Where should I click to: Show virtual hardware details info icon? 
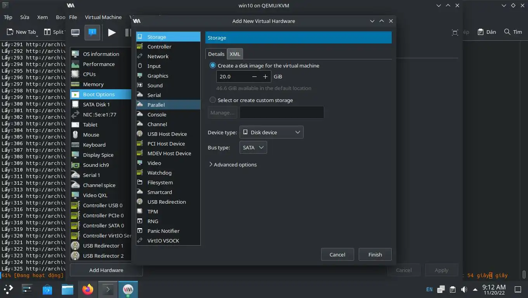[92, 33]
